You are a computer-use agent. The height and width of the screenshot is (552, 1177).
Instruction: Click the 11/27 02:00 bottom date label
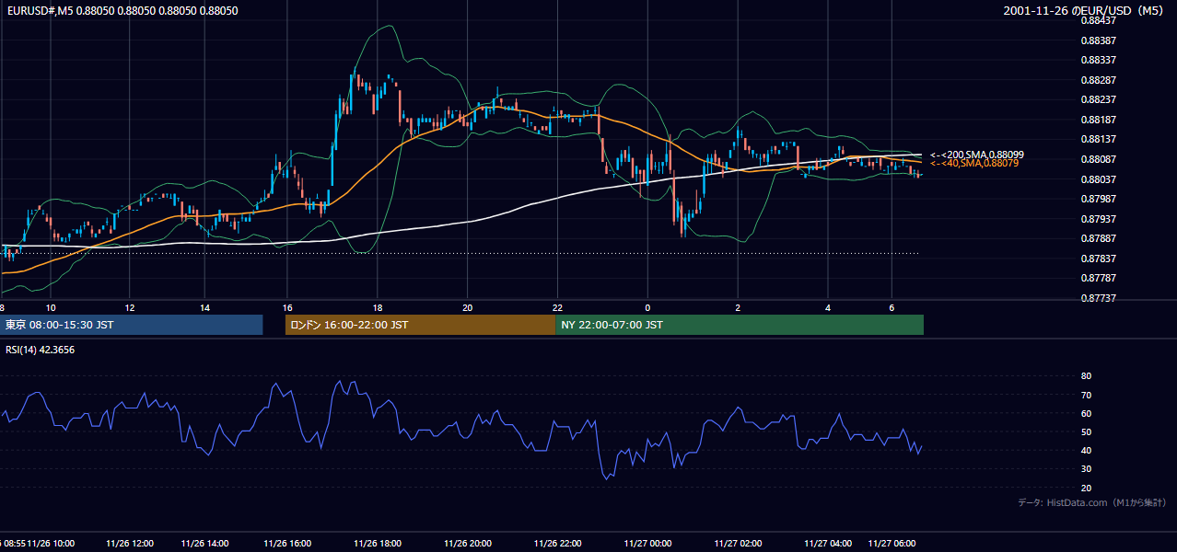pyautogui.click(x=738, y=543)
